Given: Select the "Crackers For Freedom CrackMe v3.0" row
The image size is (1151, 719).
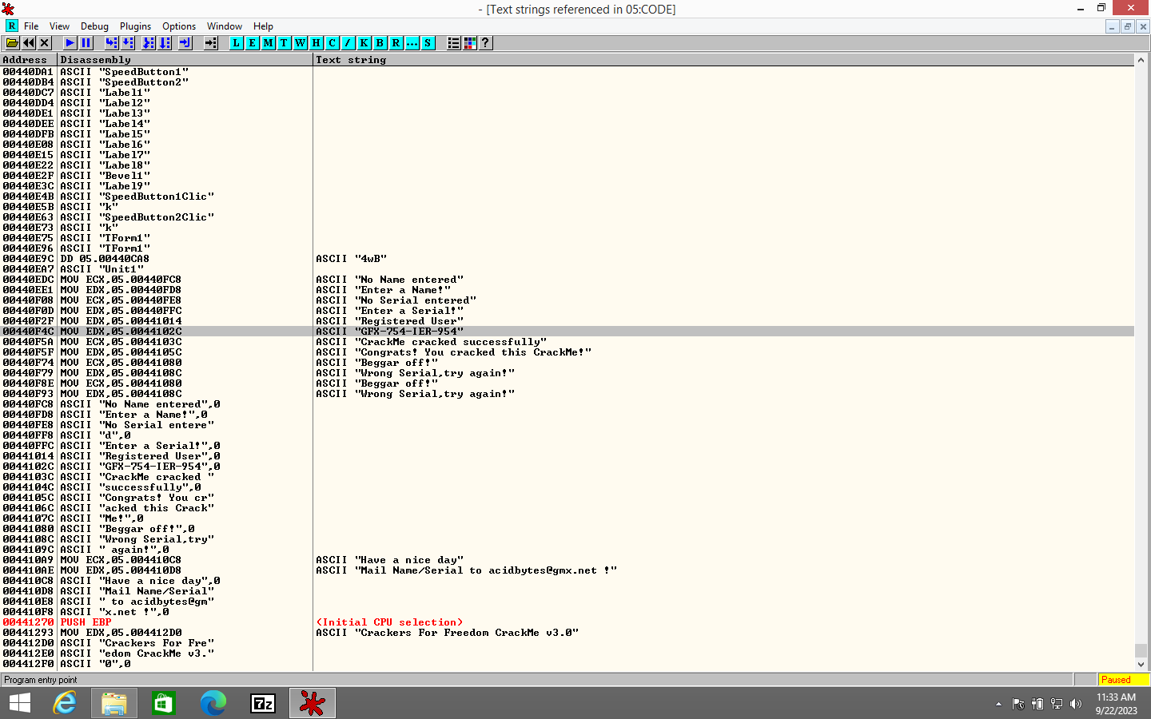Looking at the screenshot, I should pyautogui.click(x=567, y=633).
